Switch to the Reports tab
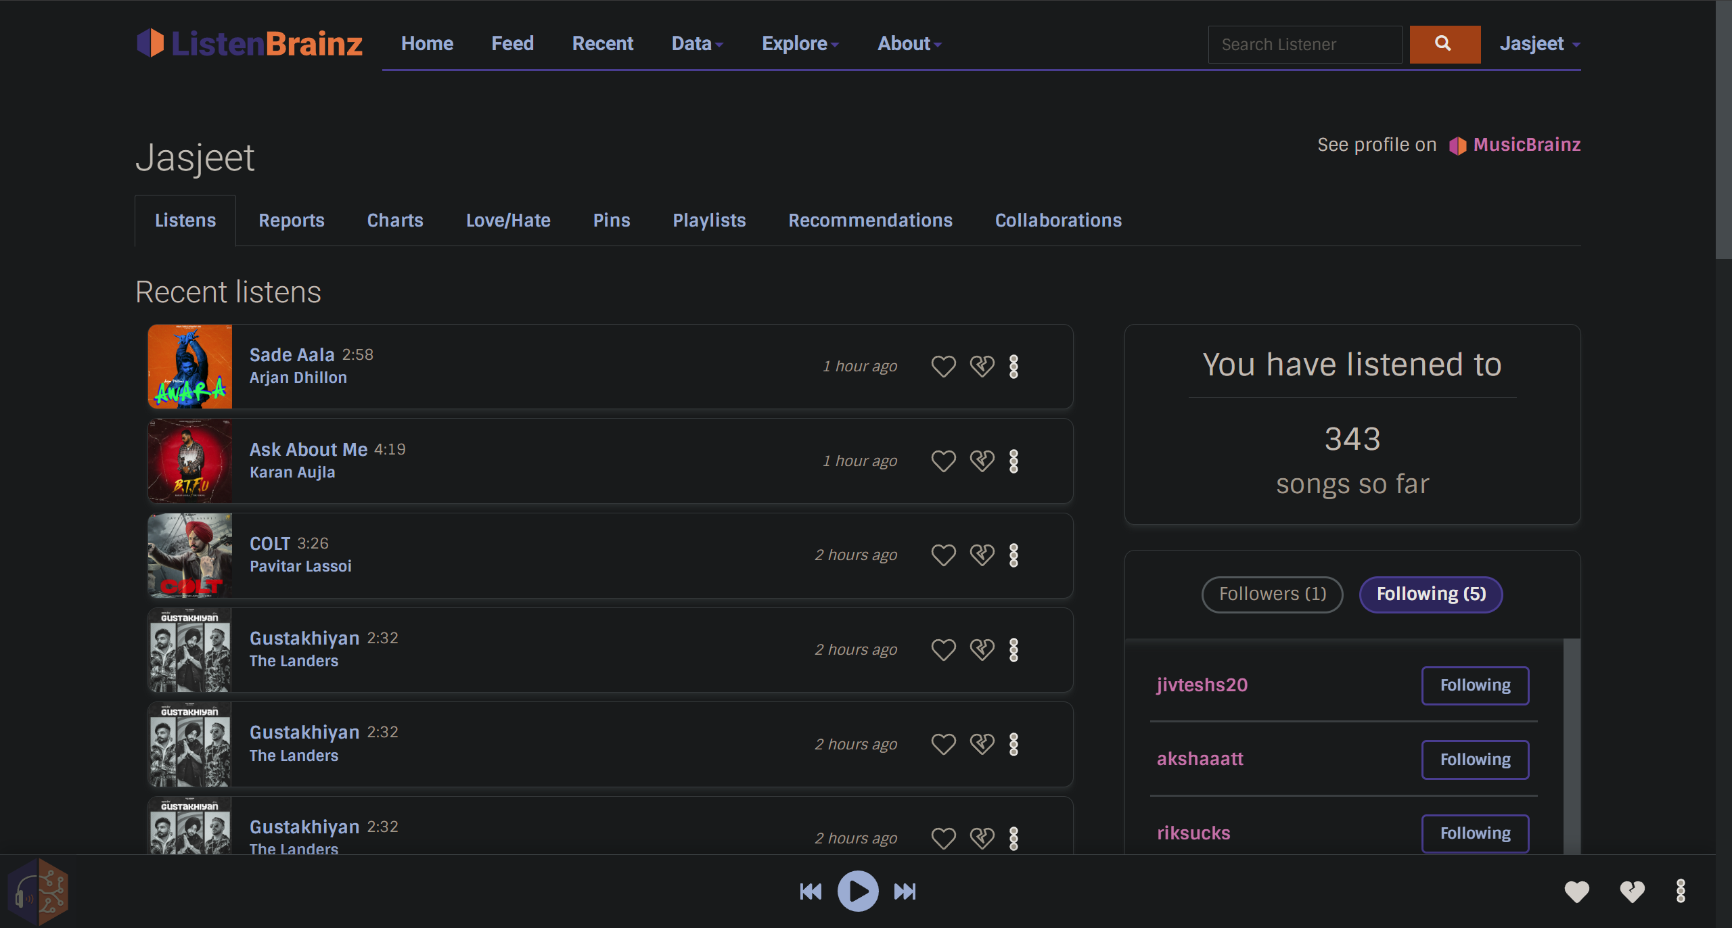 [292, 221]
